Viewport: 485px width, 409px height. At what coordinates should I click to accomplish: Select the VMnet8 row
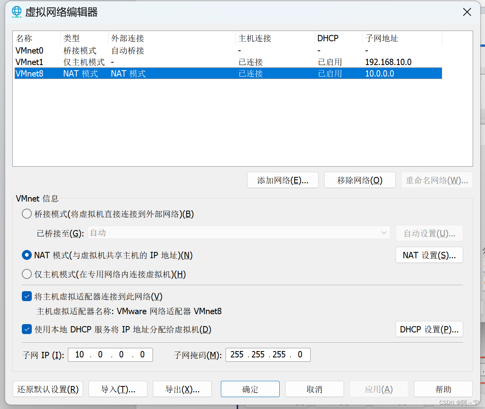point(228,73)
